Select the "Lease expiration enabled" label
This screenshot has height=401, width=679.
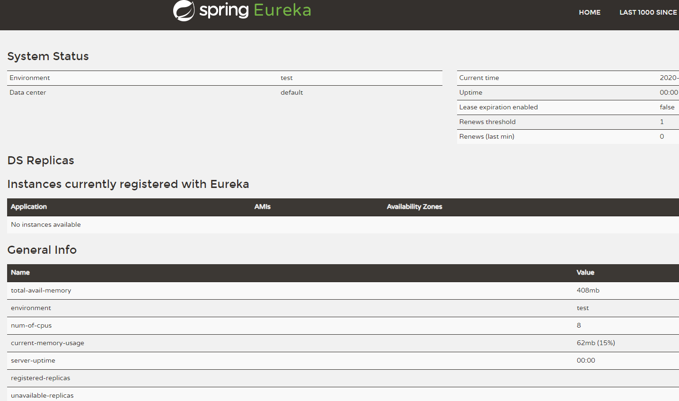pos(498,107)
